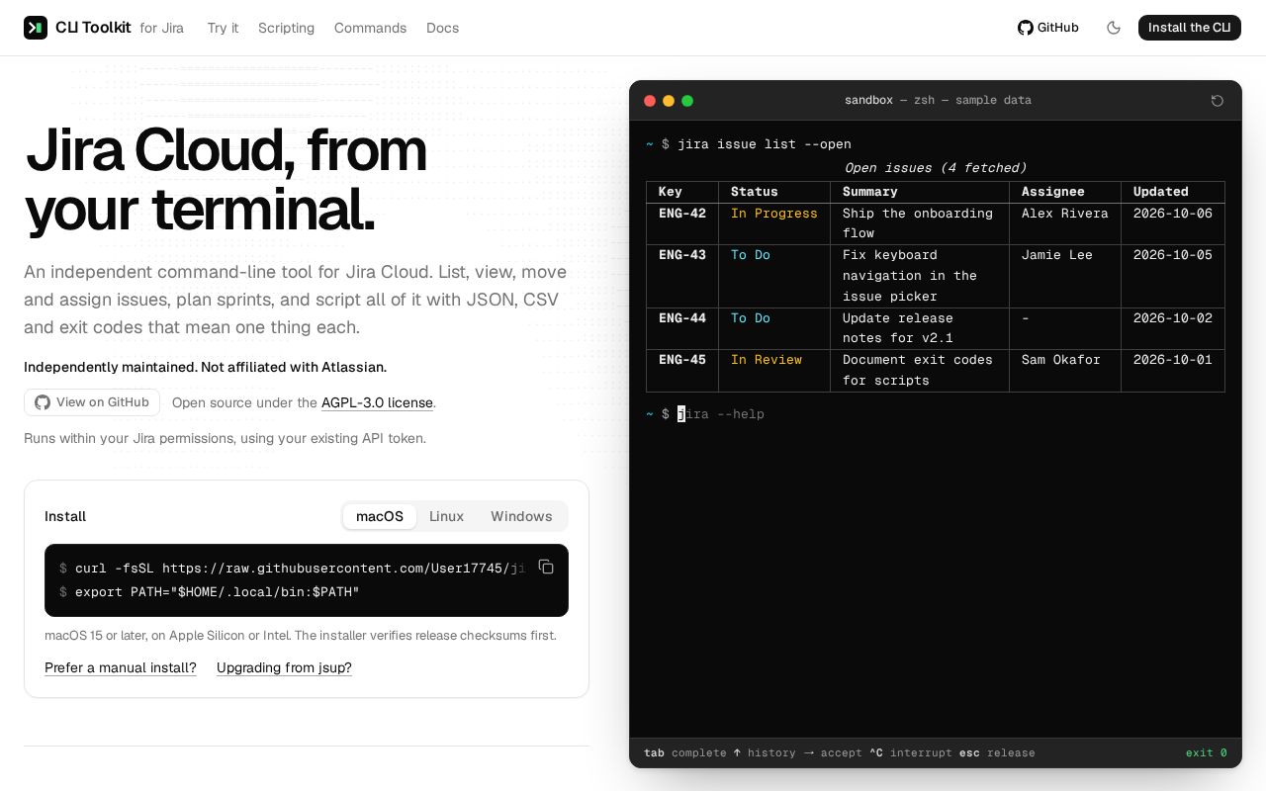Open the AGPL-3.0 license link

pyautogui.click(x=377, y=402)
